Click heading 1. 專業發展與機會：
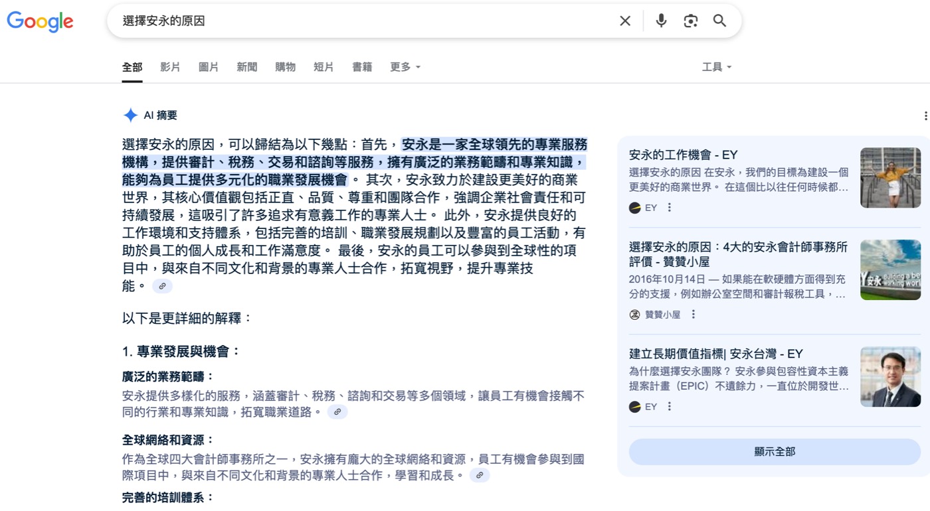Image resolution: width=930 pixels, height=511 pixels. coord(181,352)
